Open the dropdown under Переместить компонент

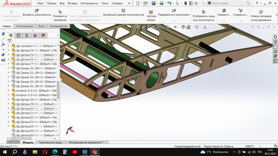coord(174,21)
